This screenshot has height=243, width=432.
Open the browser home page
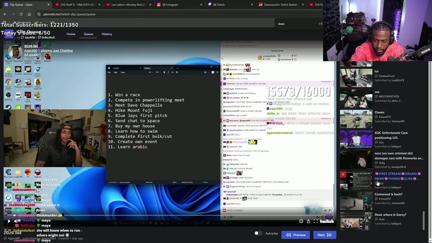[29, 14]
